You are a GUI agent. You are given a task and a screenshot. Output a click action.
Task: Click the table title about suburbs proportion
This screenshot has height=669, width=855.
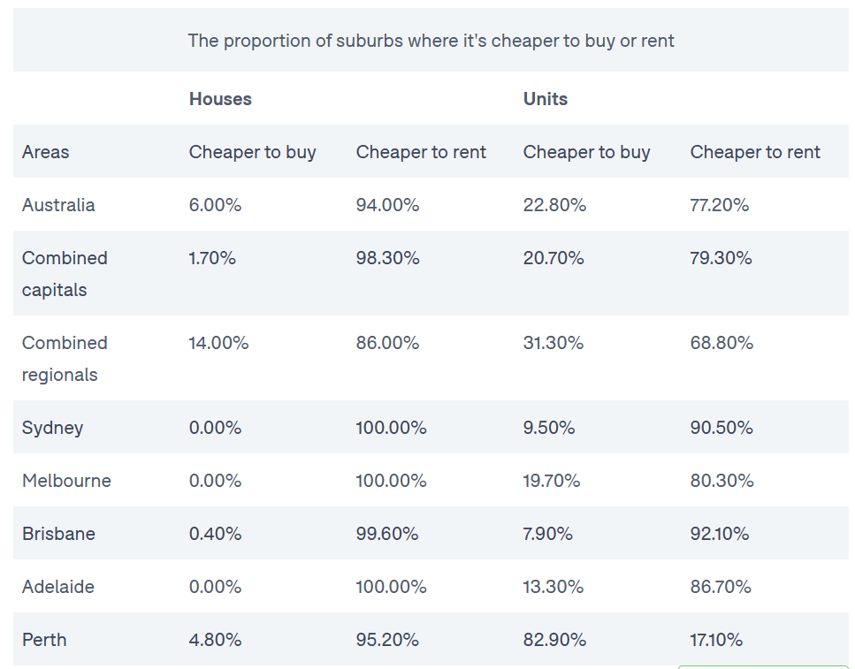[431, 41]
